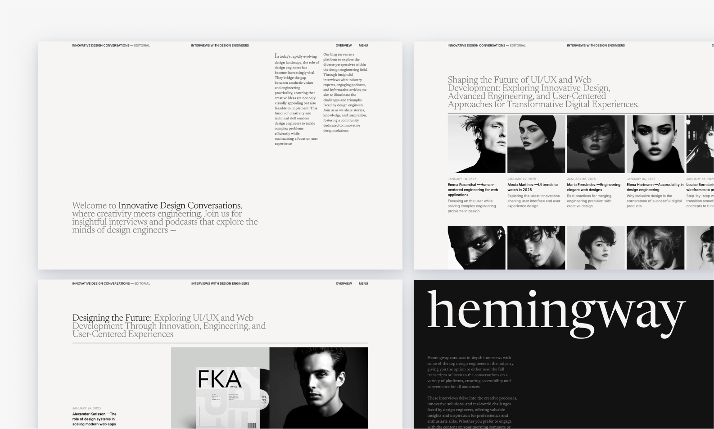
Task: Read 'UI trends to watch in 2025' article
Action: tap(533, 187)
